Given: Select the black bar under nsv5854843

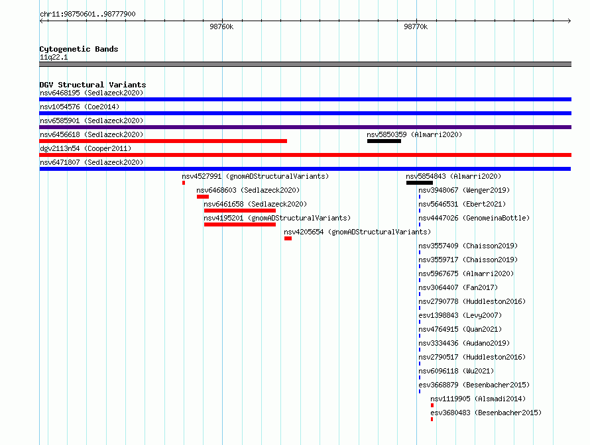Looking at the screenshot, I should click(x=420, y=183).
